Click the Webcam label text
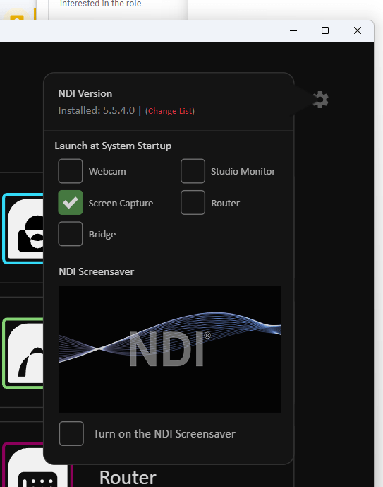 (107, 172)
